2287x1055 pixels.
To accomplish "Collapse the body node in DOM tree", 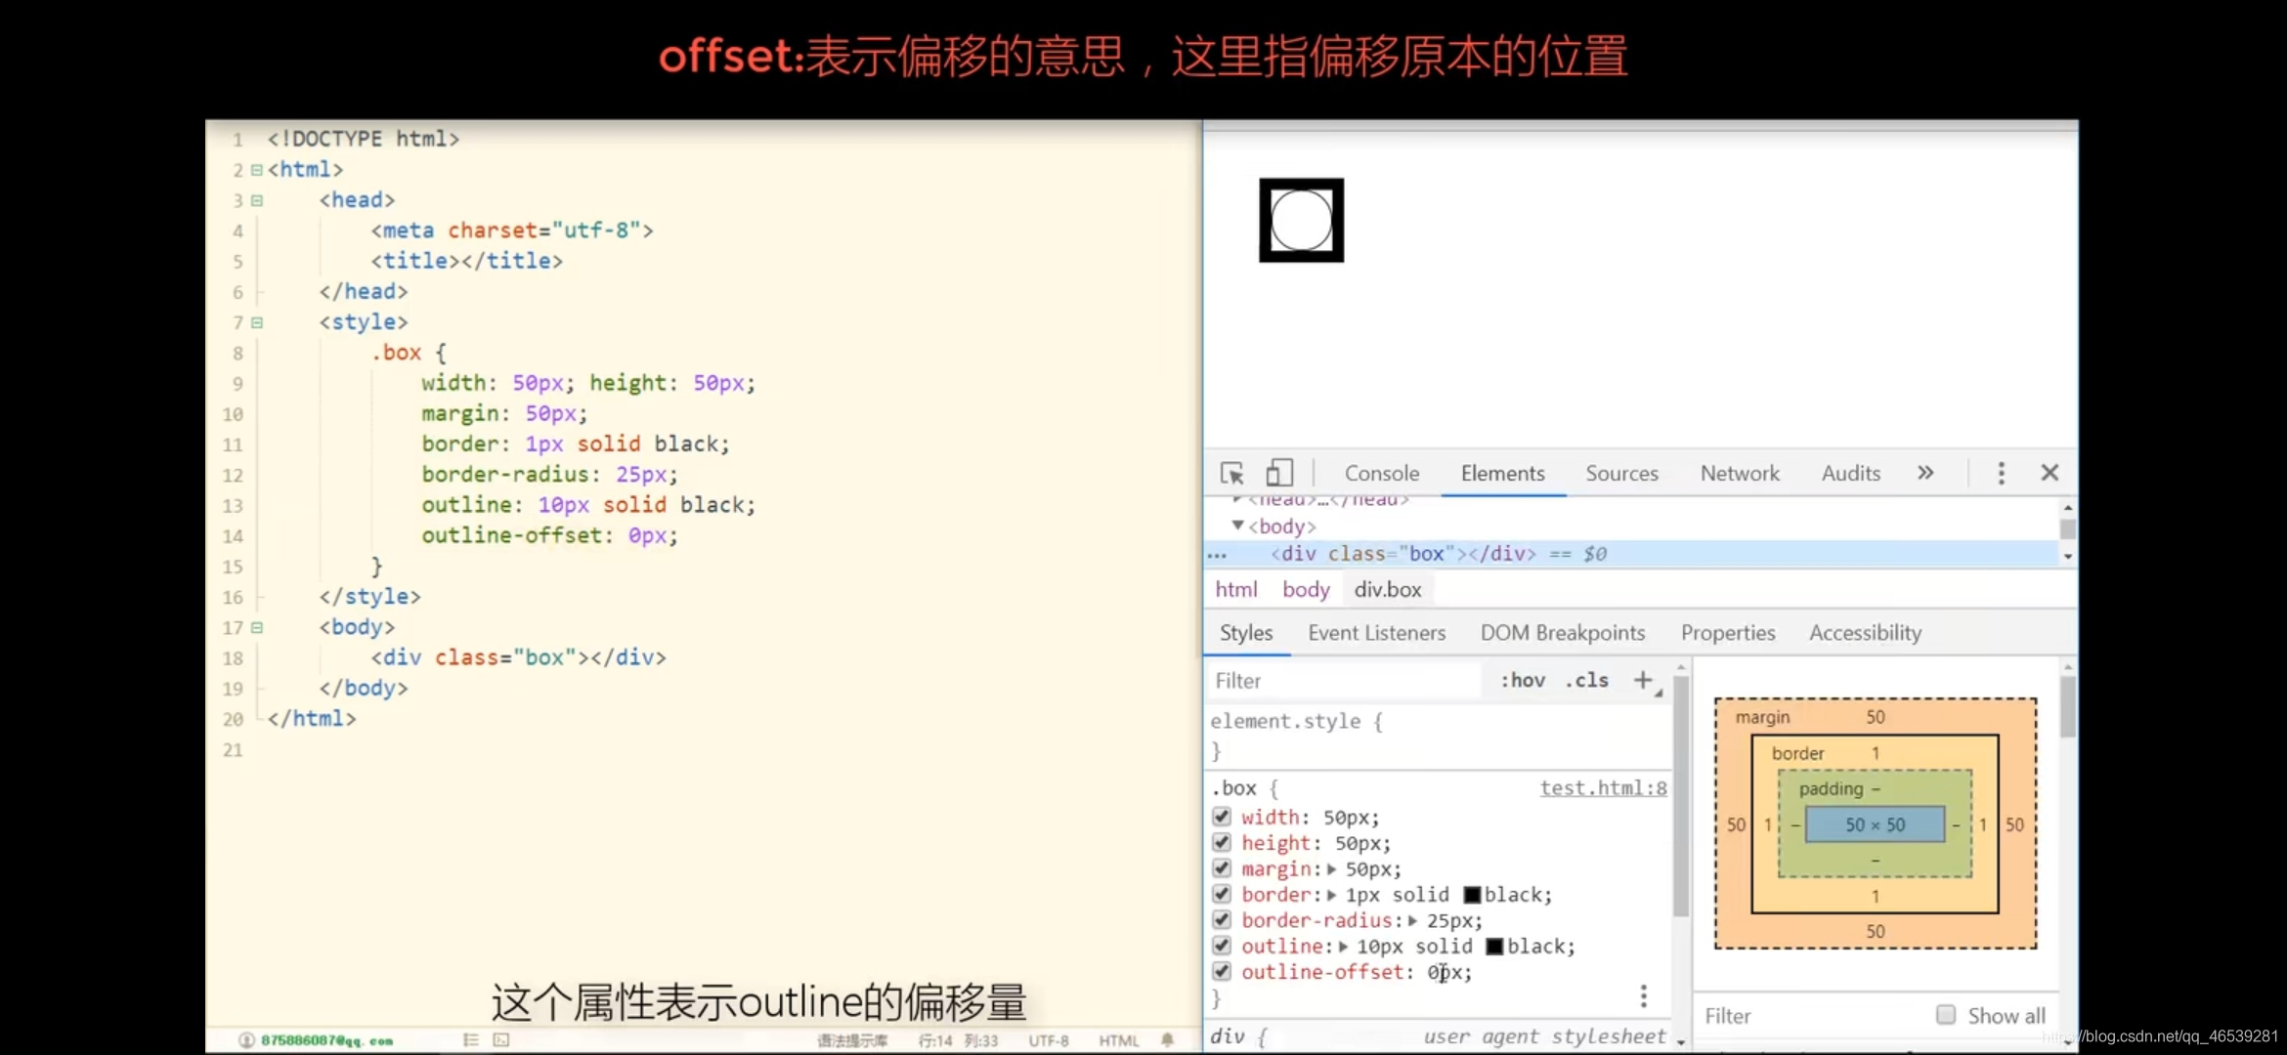I will (x=1237, y=526).
